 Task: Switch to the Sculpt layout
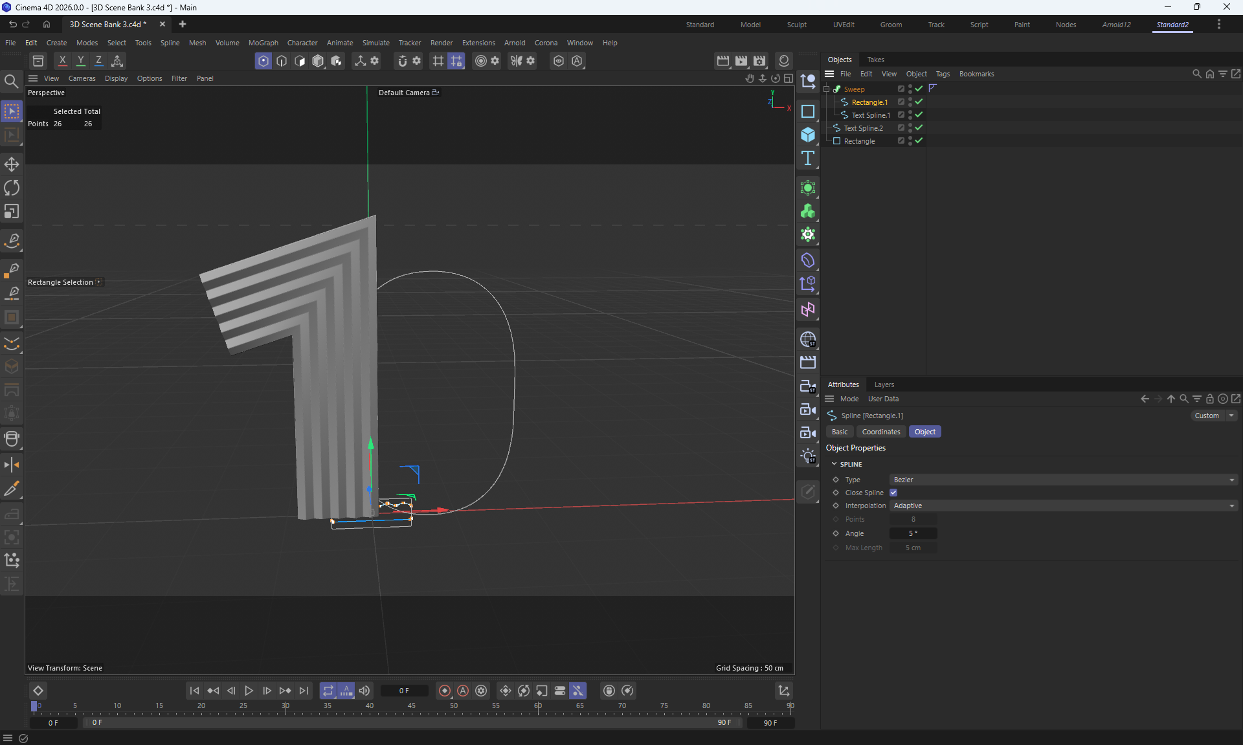(x=796, y=25)
